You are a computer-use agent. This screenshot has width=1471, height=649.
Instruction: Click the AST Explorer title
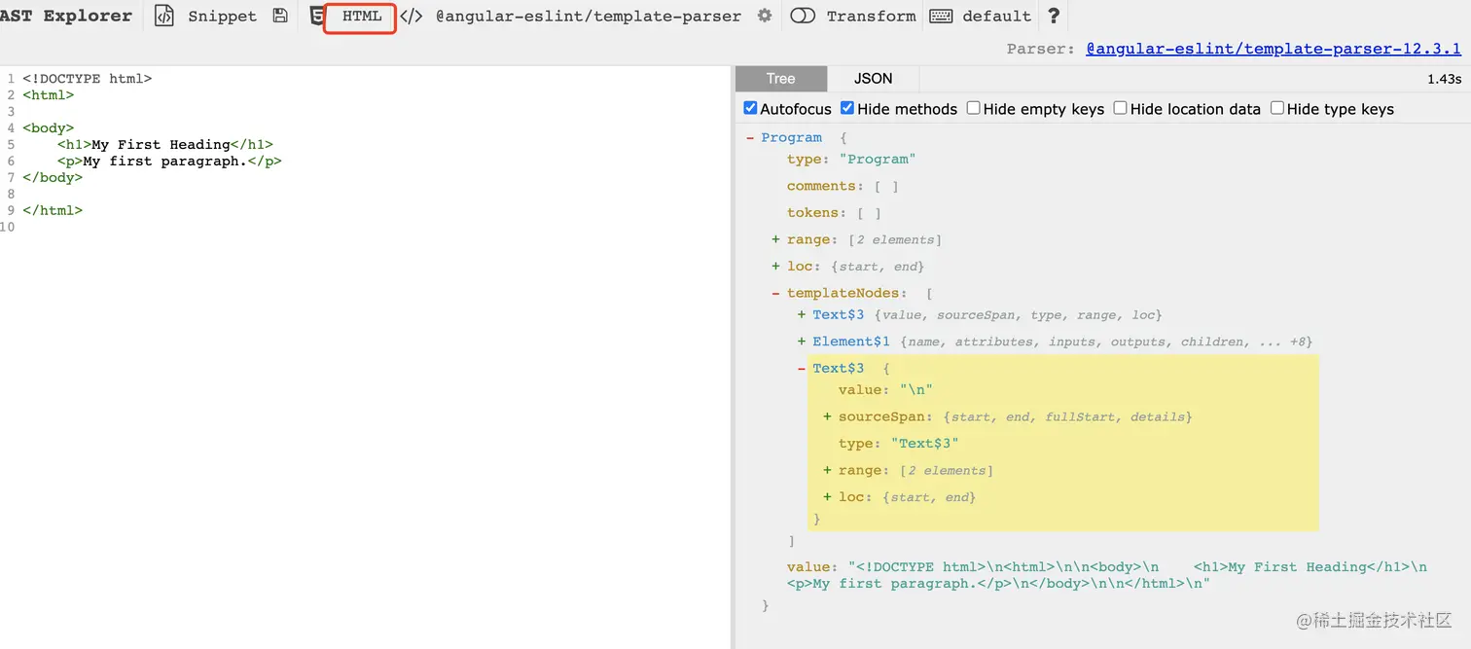[x=66, y=16]
